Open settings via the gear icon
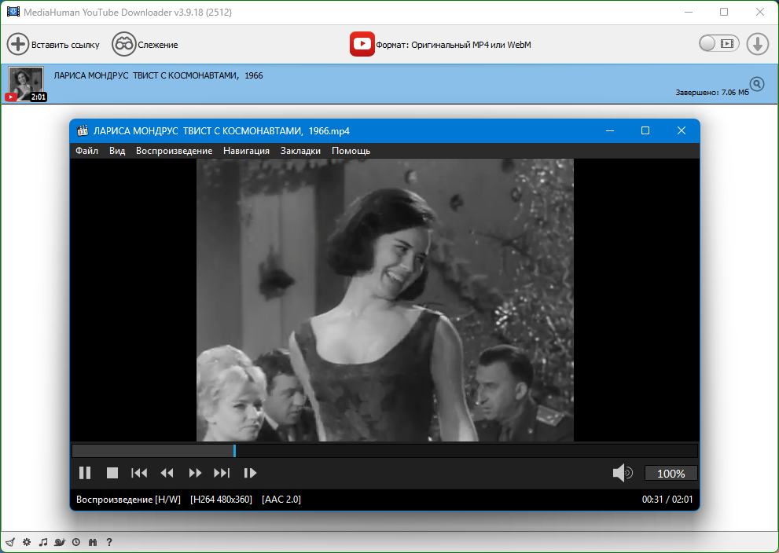 (x=27, y=542)
